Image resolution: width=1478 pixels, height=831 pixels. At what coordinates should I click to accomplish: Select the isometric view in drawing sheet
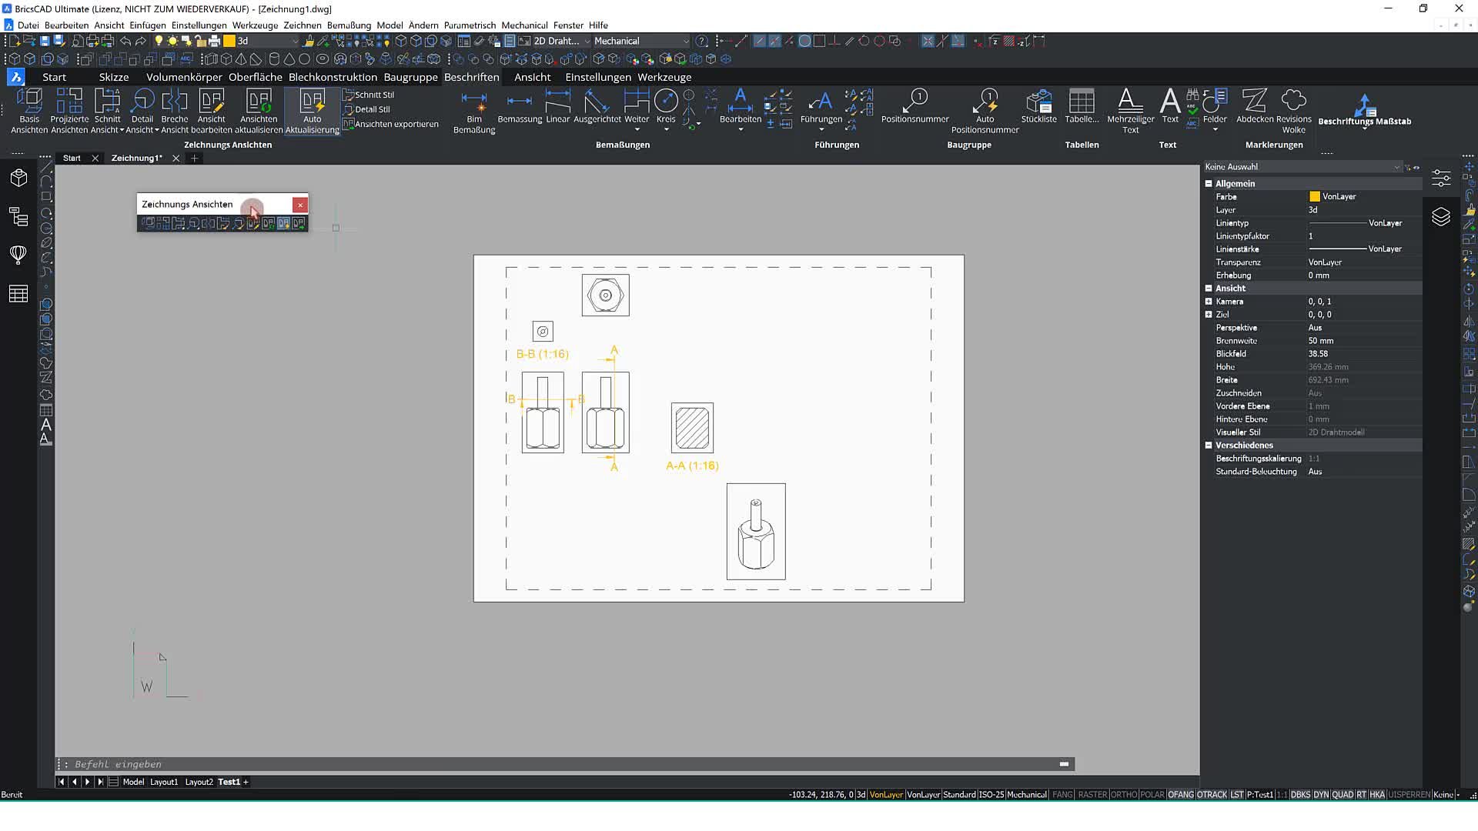(756, 531)
